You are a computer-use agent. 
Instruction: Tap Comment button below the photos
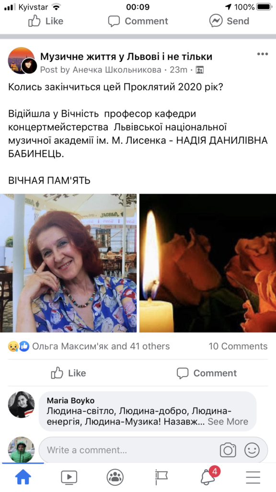point(207,373)
